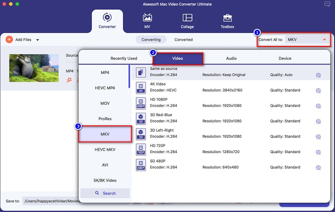Image resolution: width=335 pixels, height=212 pixels.
Task: Click Resolution: 3840x2160 text
Action: click(x=223, y=90)
